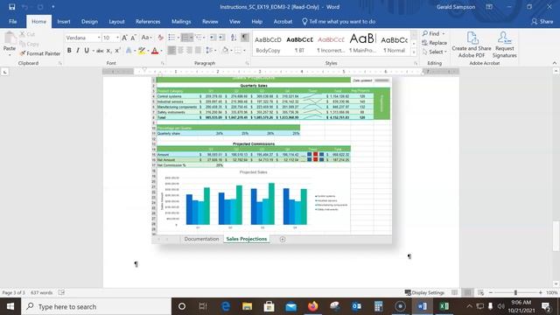Shrink font size with the smaller A icon
The height and width of the screenshot is (315, 560).
[133, 38]
